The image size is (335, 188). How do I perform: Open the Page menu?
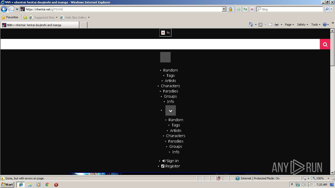pos(289,25)
